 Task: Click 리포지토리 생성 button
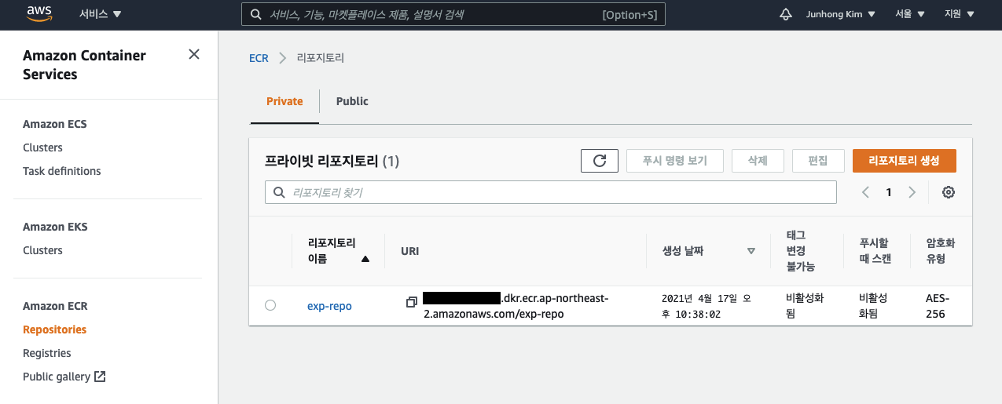tap(905, 161)
